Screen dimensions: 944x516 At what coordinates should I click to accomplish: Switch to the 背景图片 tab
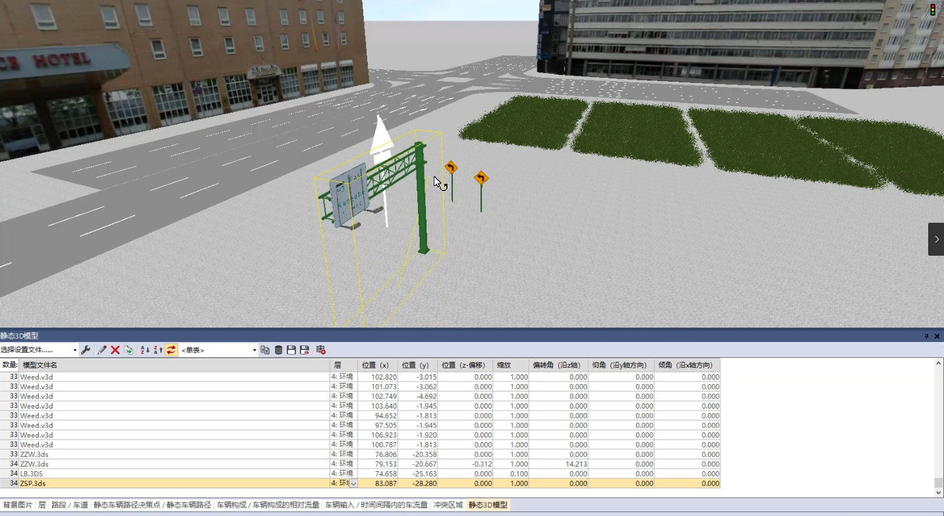18,505
